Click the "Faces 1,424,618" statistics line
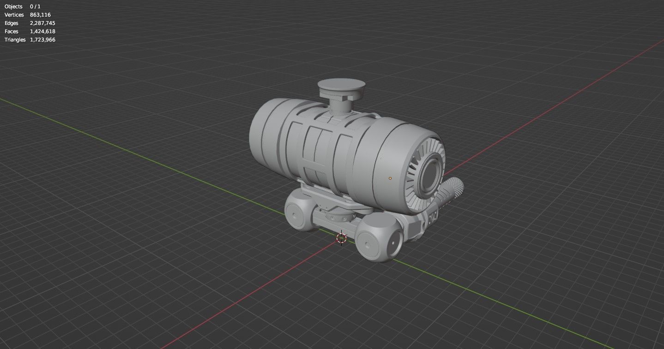 (30, 31)
